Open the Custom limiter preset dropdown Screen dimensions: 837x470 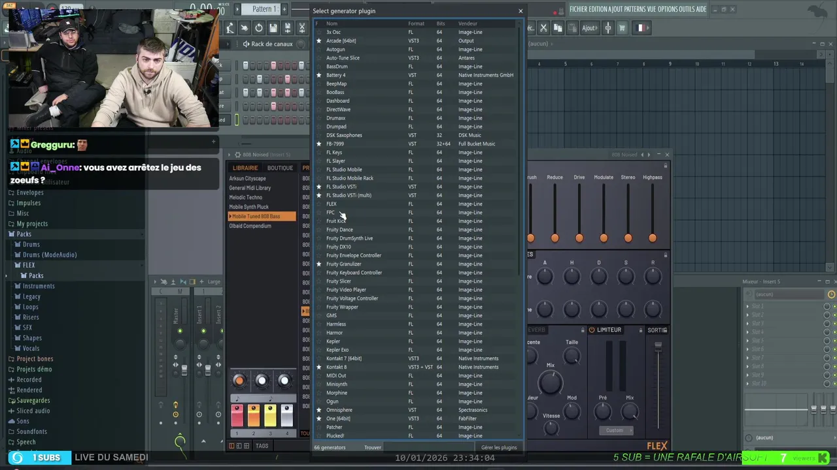tap(615, 430)
